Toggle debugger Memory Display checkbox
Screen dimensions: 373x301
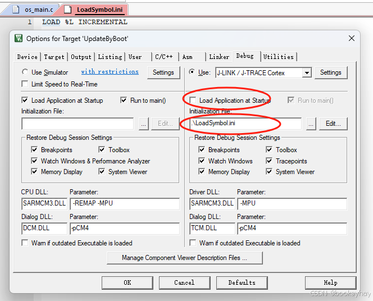(x=202, y=171)
